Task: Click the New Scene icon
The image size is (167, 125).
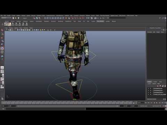Action: pyautogui.click(x=13, y=18)
